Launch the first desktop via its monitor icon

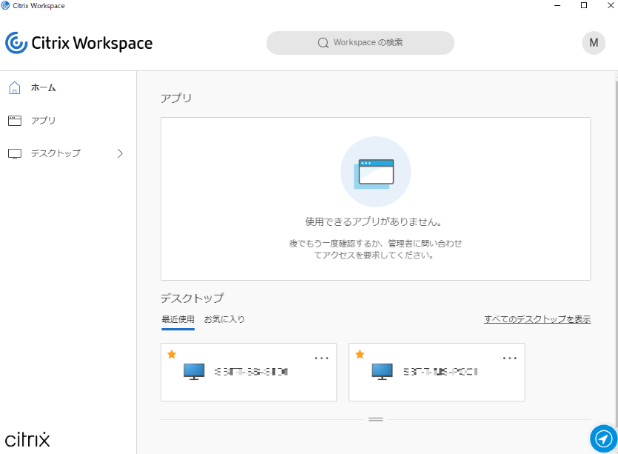pos(194,372)
